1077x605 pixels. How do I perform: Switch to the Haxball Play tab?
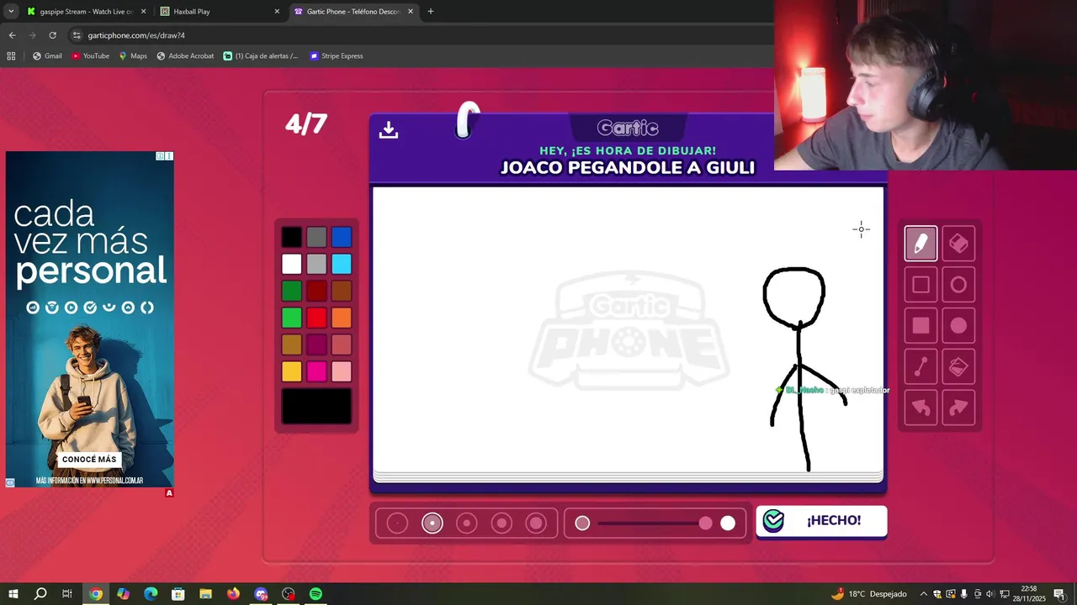(x=219, y=12)
